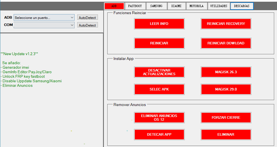Open the ADB port dropdown

coord(44,18)
